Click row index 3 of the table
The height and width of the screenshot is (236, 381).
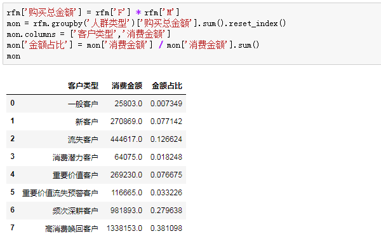click(13, 156)
